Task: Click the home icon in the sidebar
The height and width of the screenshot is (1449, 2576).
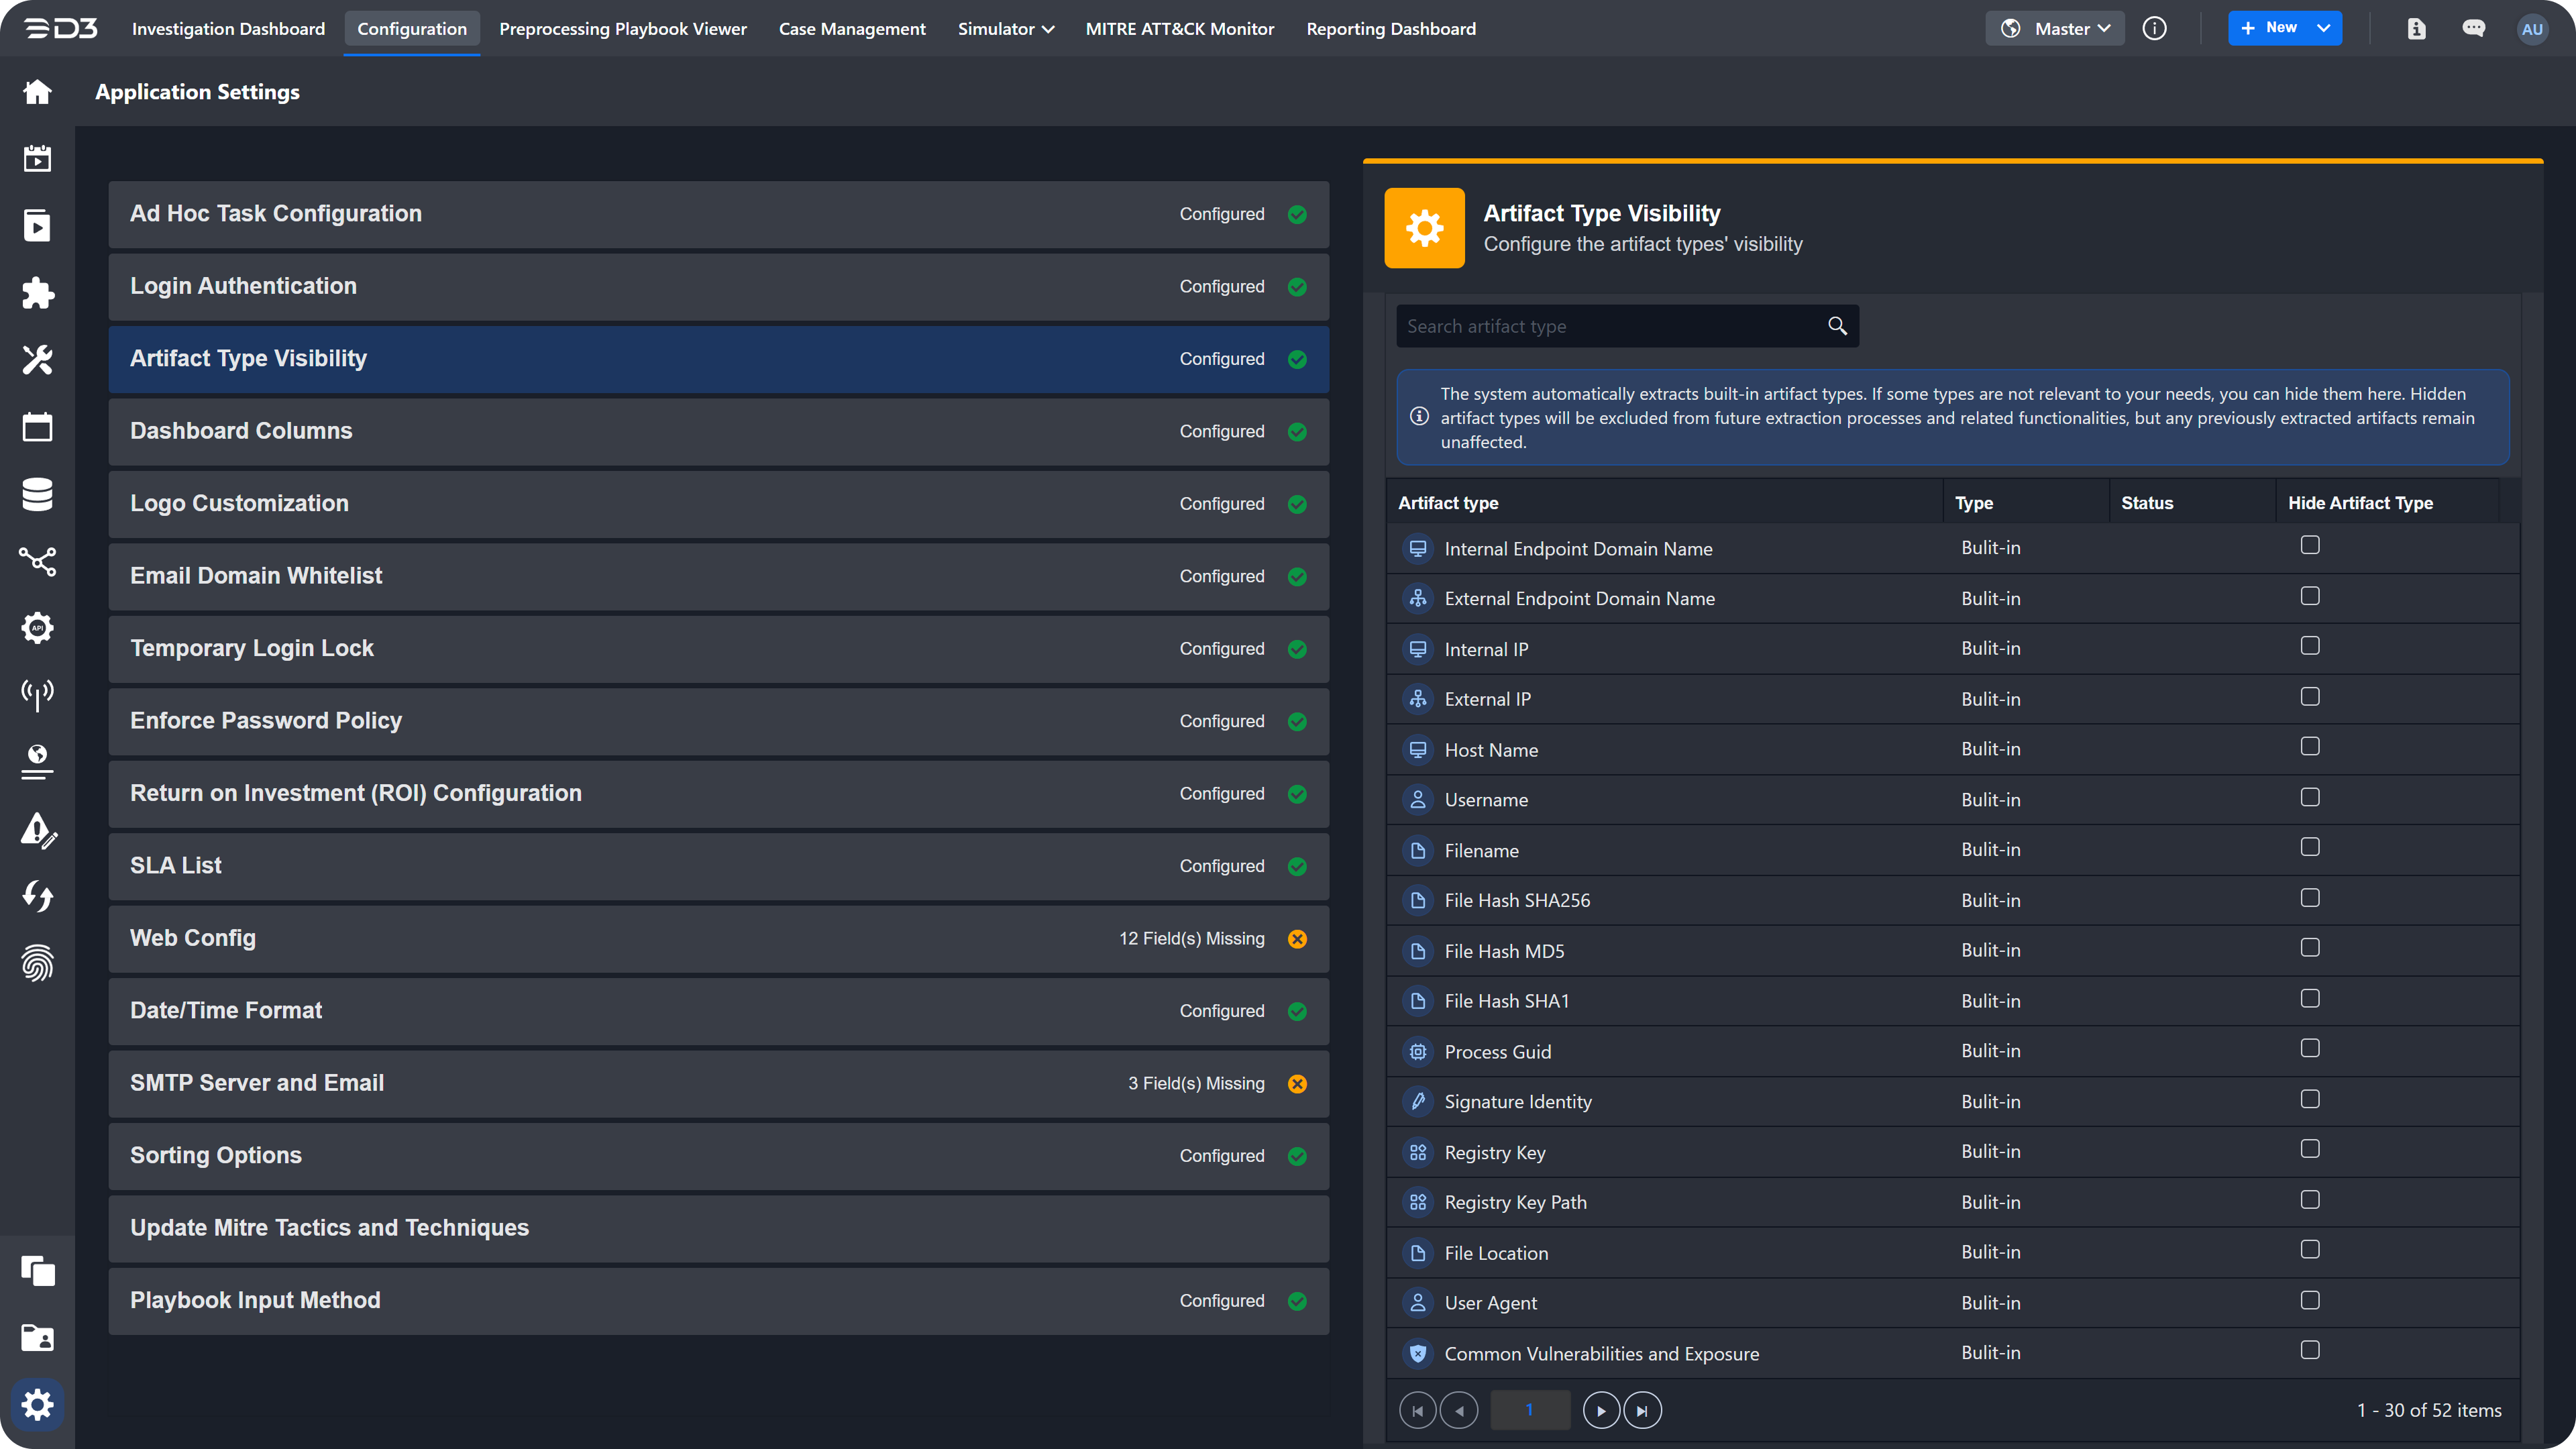Action: point(37,92)
